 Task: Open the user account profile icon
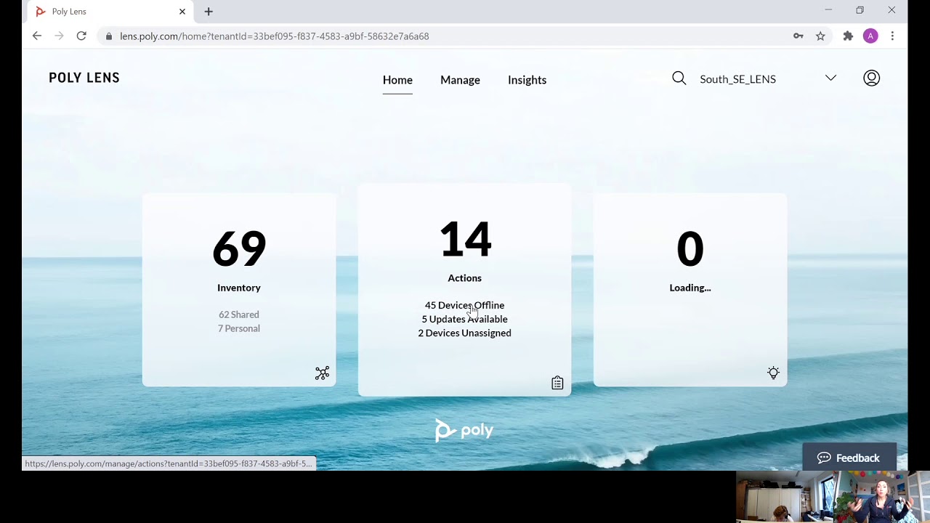click(871, 78)
